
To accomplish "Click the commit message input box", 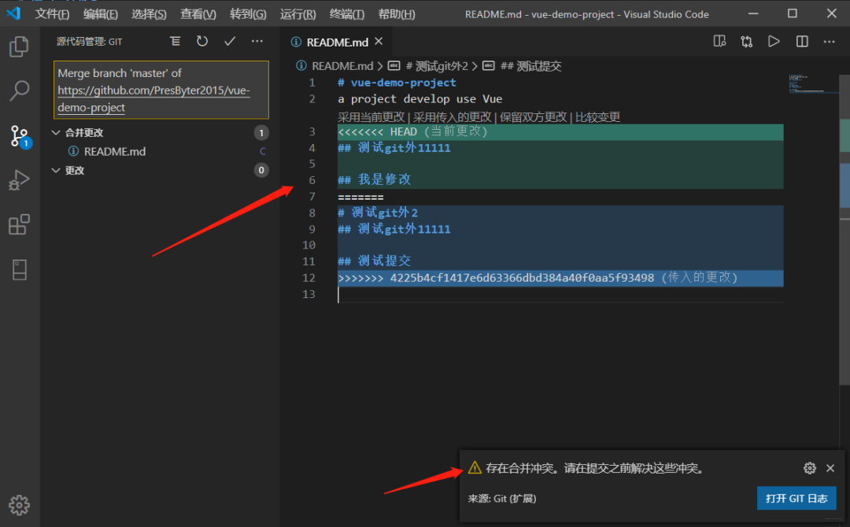I will pos(161,90).
